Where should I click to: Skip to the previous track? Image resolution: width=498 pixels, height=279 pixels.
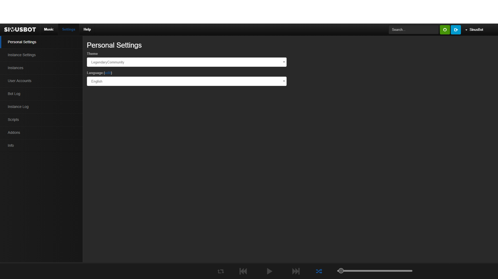click(243, 271)
